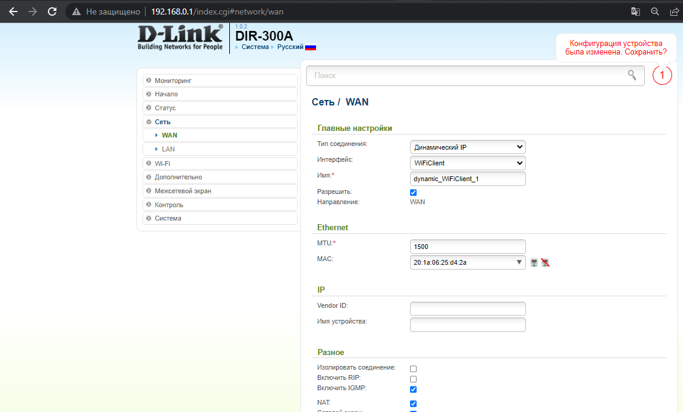Click the DIR-300A model title
Viewport: 683px width, 412px height.
(x=264, y=36)
